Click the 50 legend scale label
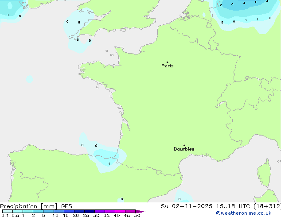The height and width of the screenshot is (217, 281). 137,215
